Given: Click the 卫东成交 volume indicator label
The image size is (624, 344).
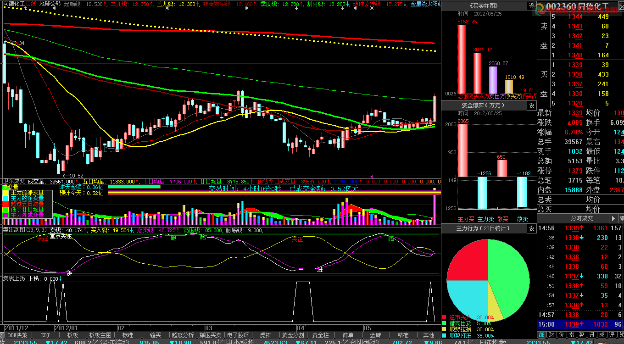Looking at the screenshot, I should (x=14, y=182).
